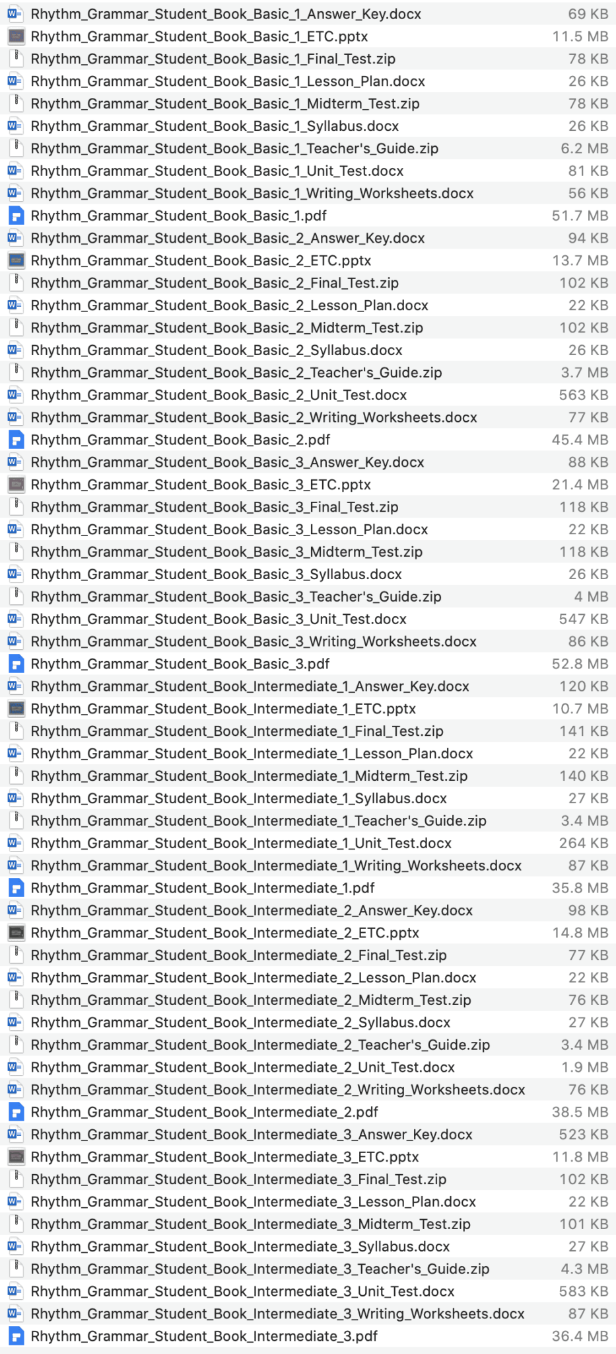This screenshot has width=616, height=1354.
Task: Click PDF icon of Student_Book_Basic_1.pdf
Action: pos(15,216)
